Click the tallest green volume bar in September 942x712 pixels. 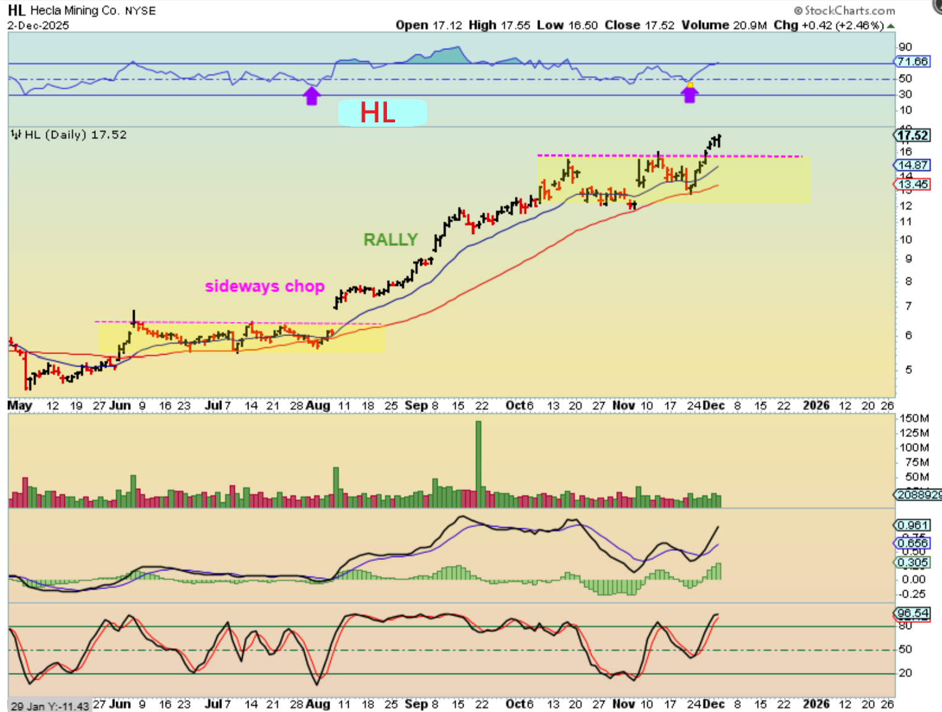(478, 464)
